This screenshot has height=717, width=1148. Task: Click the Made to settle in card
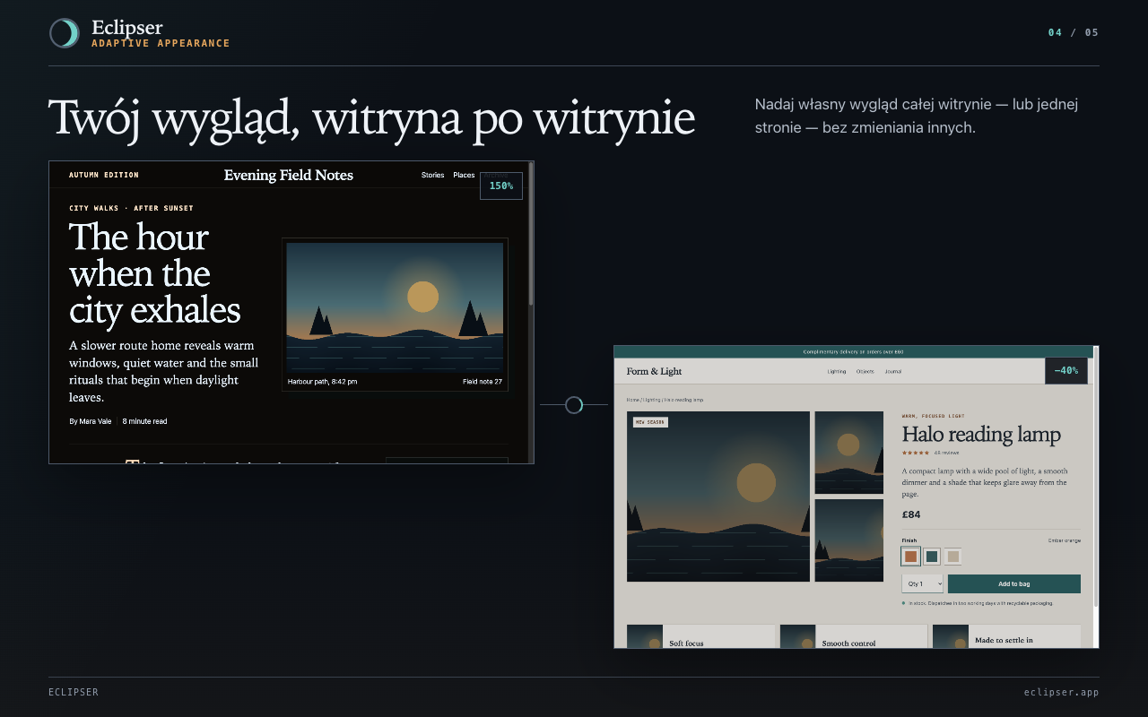point(1006,636)
